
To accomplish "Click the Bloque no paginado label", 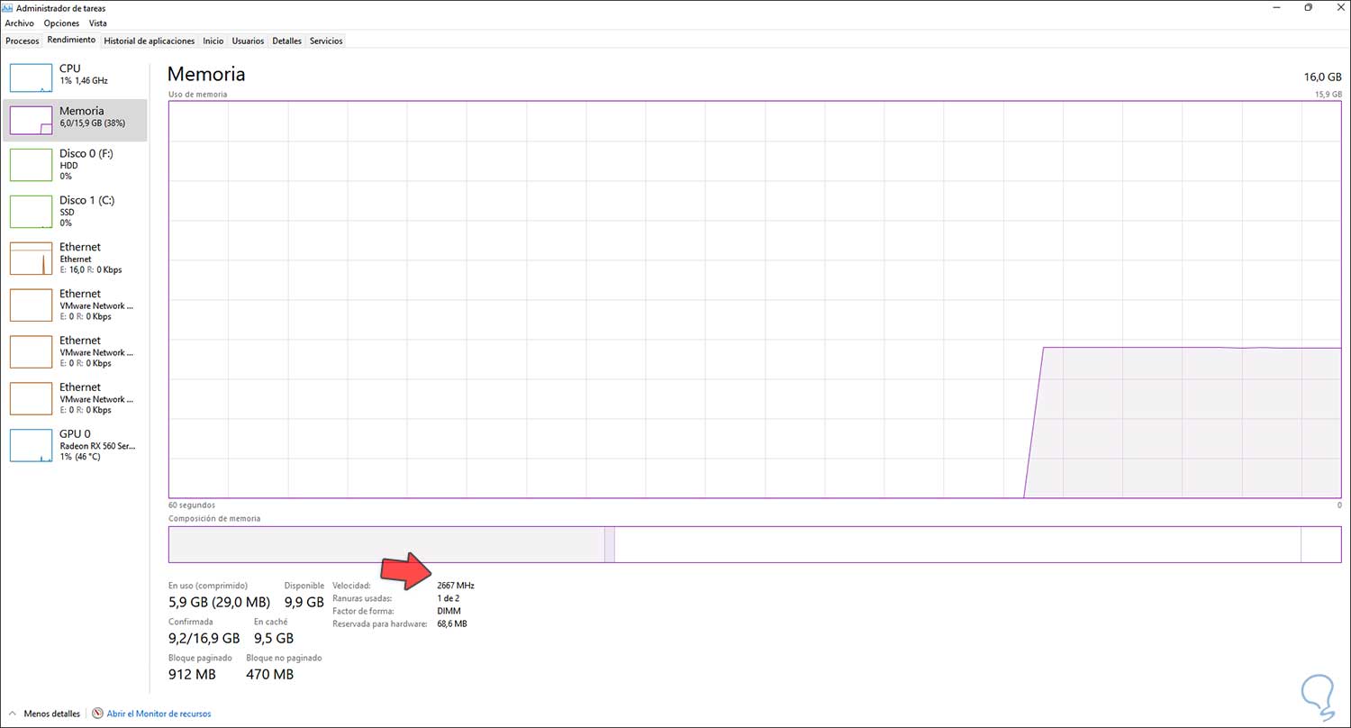I will click(x=284, y=658).
